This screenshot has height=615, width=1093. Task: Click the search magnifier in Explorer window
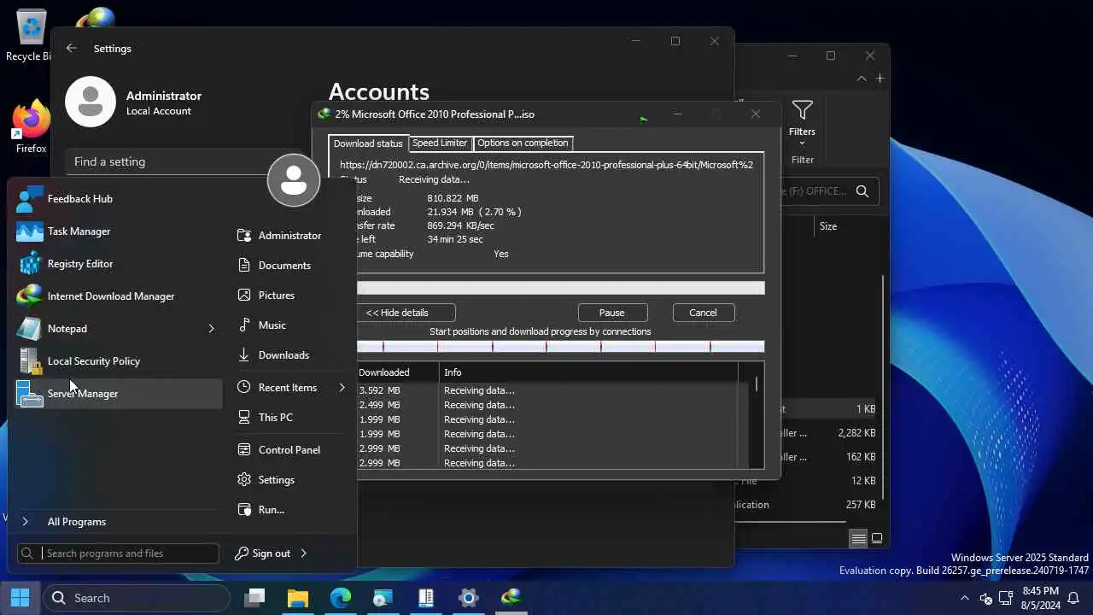point(862,191)
